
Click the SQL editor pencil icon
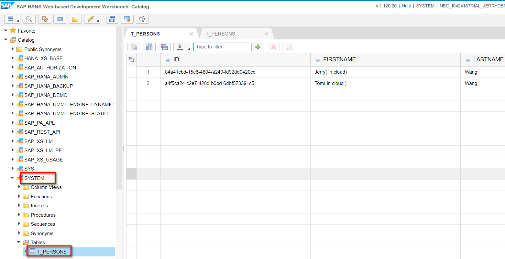127,19
